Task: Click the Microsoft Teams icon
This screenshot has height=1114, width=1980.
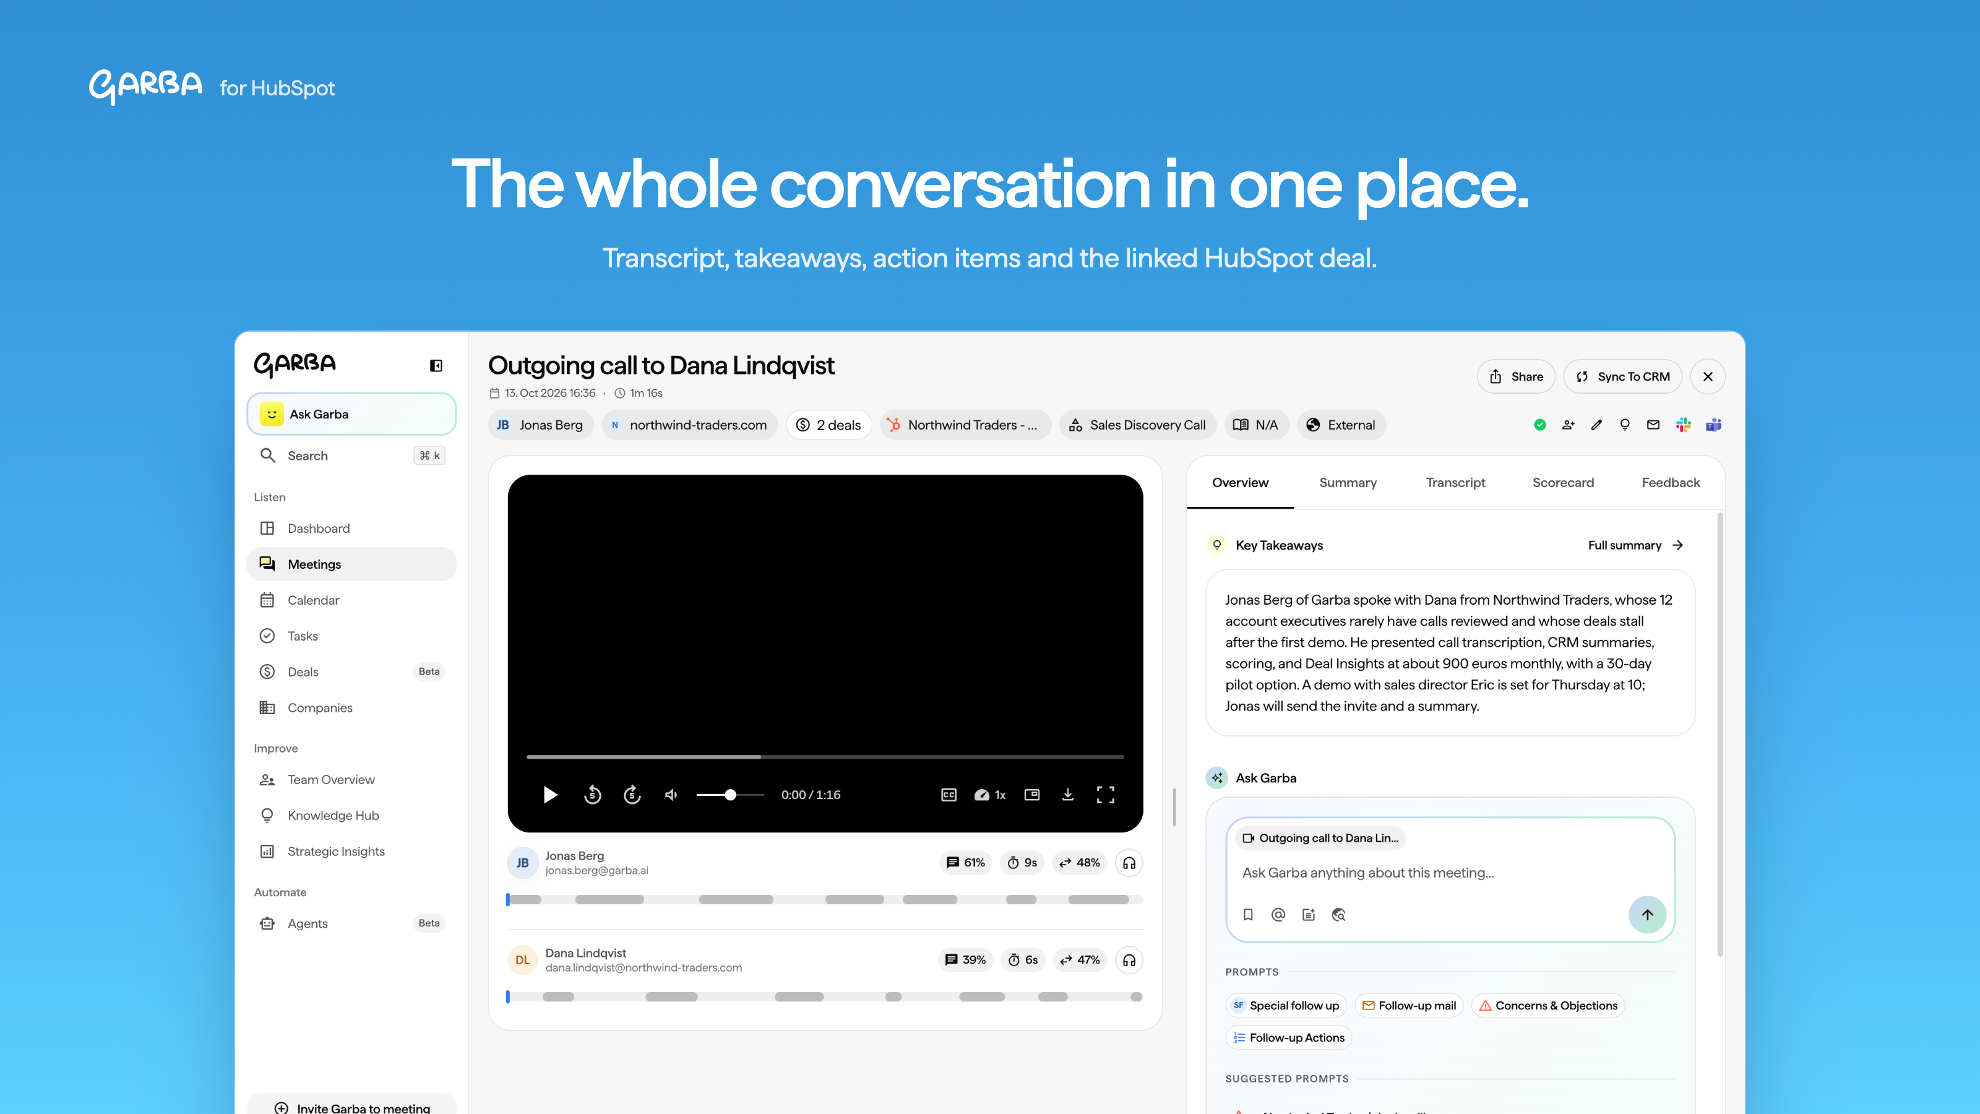Action: point(1713,425)
